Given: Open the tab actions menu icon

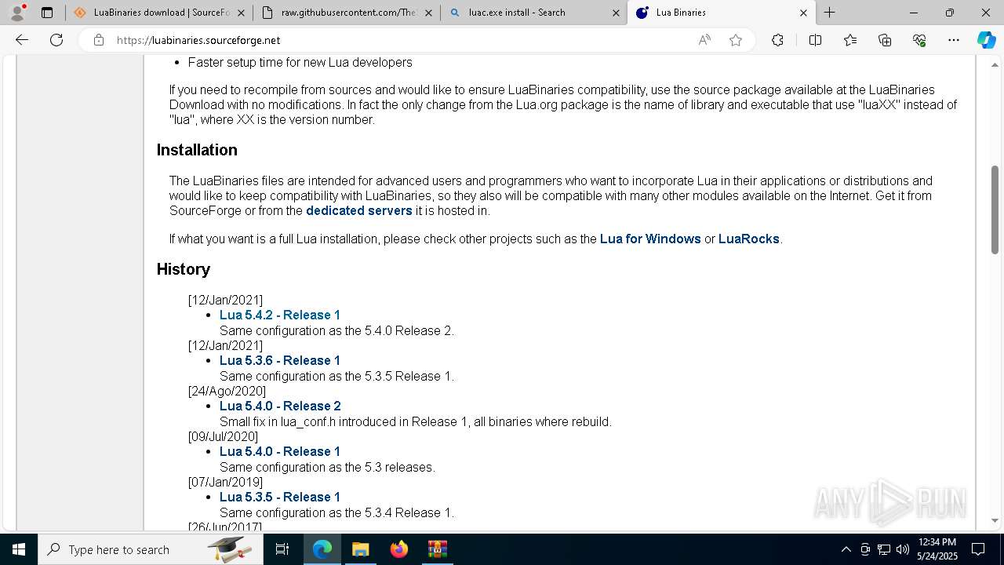Looking at the screenshot, I should pyautogui.click(x=47, y=13).
